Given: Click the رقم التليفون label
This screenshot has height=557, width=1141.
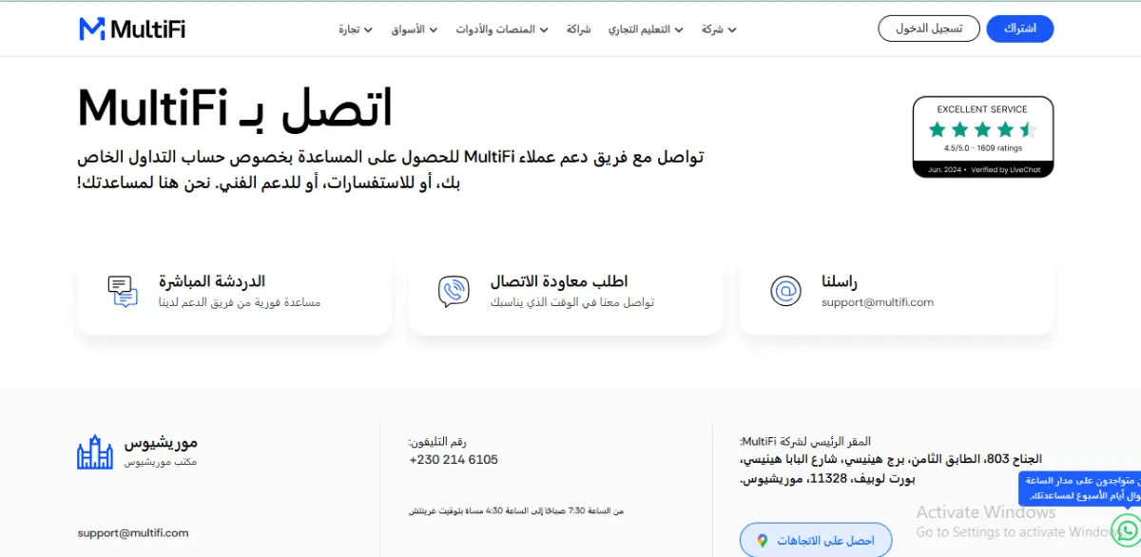Looking at the screenshot, I should [437, 442].
